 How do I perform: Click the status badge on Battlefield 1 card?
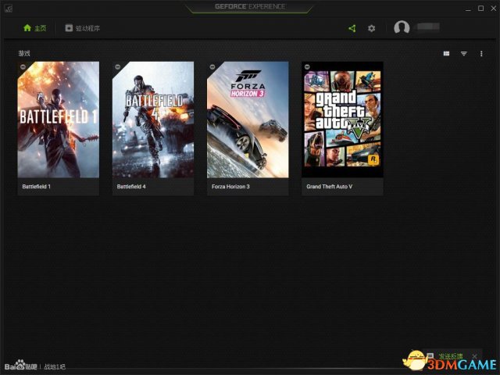[23, 66]
